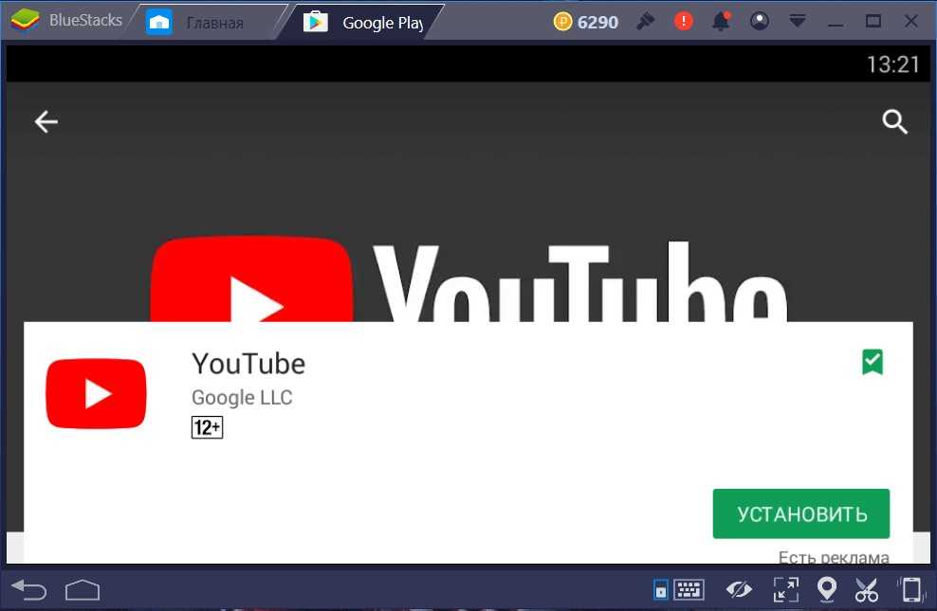The width and height of the screenshot is (937, 611).
Task: Open the notifications bell icon
Action: coord(721,22)
